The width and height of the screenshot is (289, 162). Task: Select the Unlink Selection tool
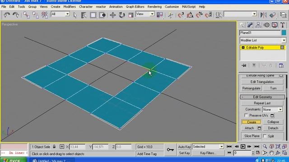(35, 15)
